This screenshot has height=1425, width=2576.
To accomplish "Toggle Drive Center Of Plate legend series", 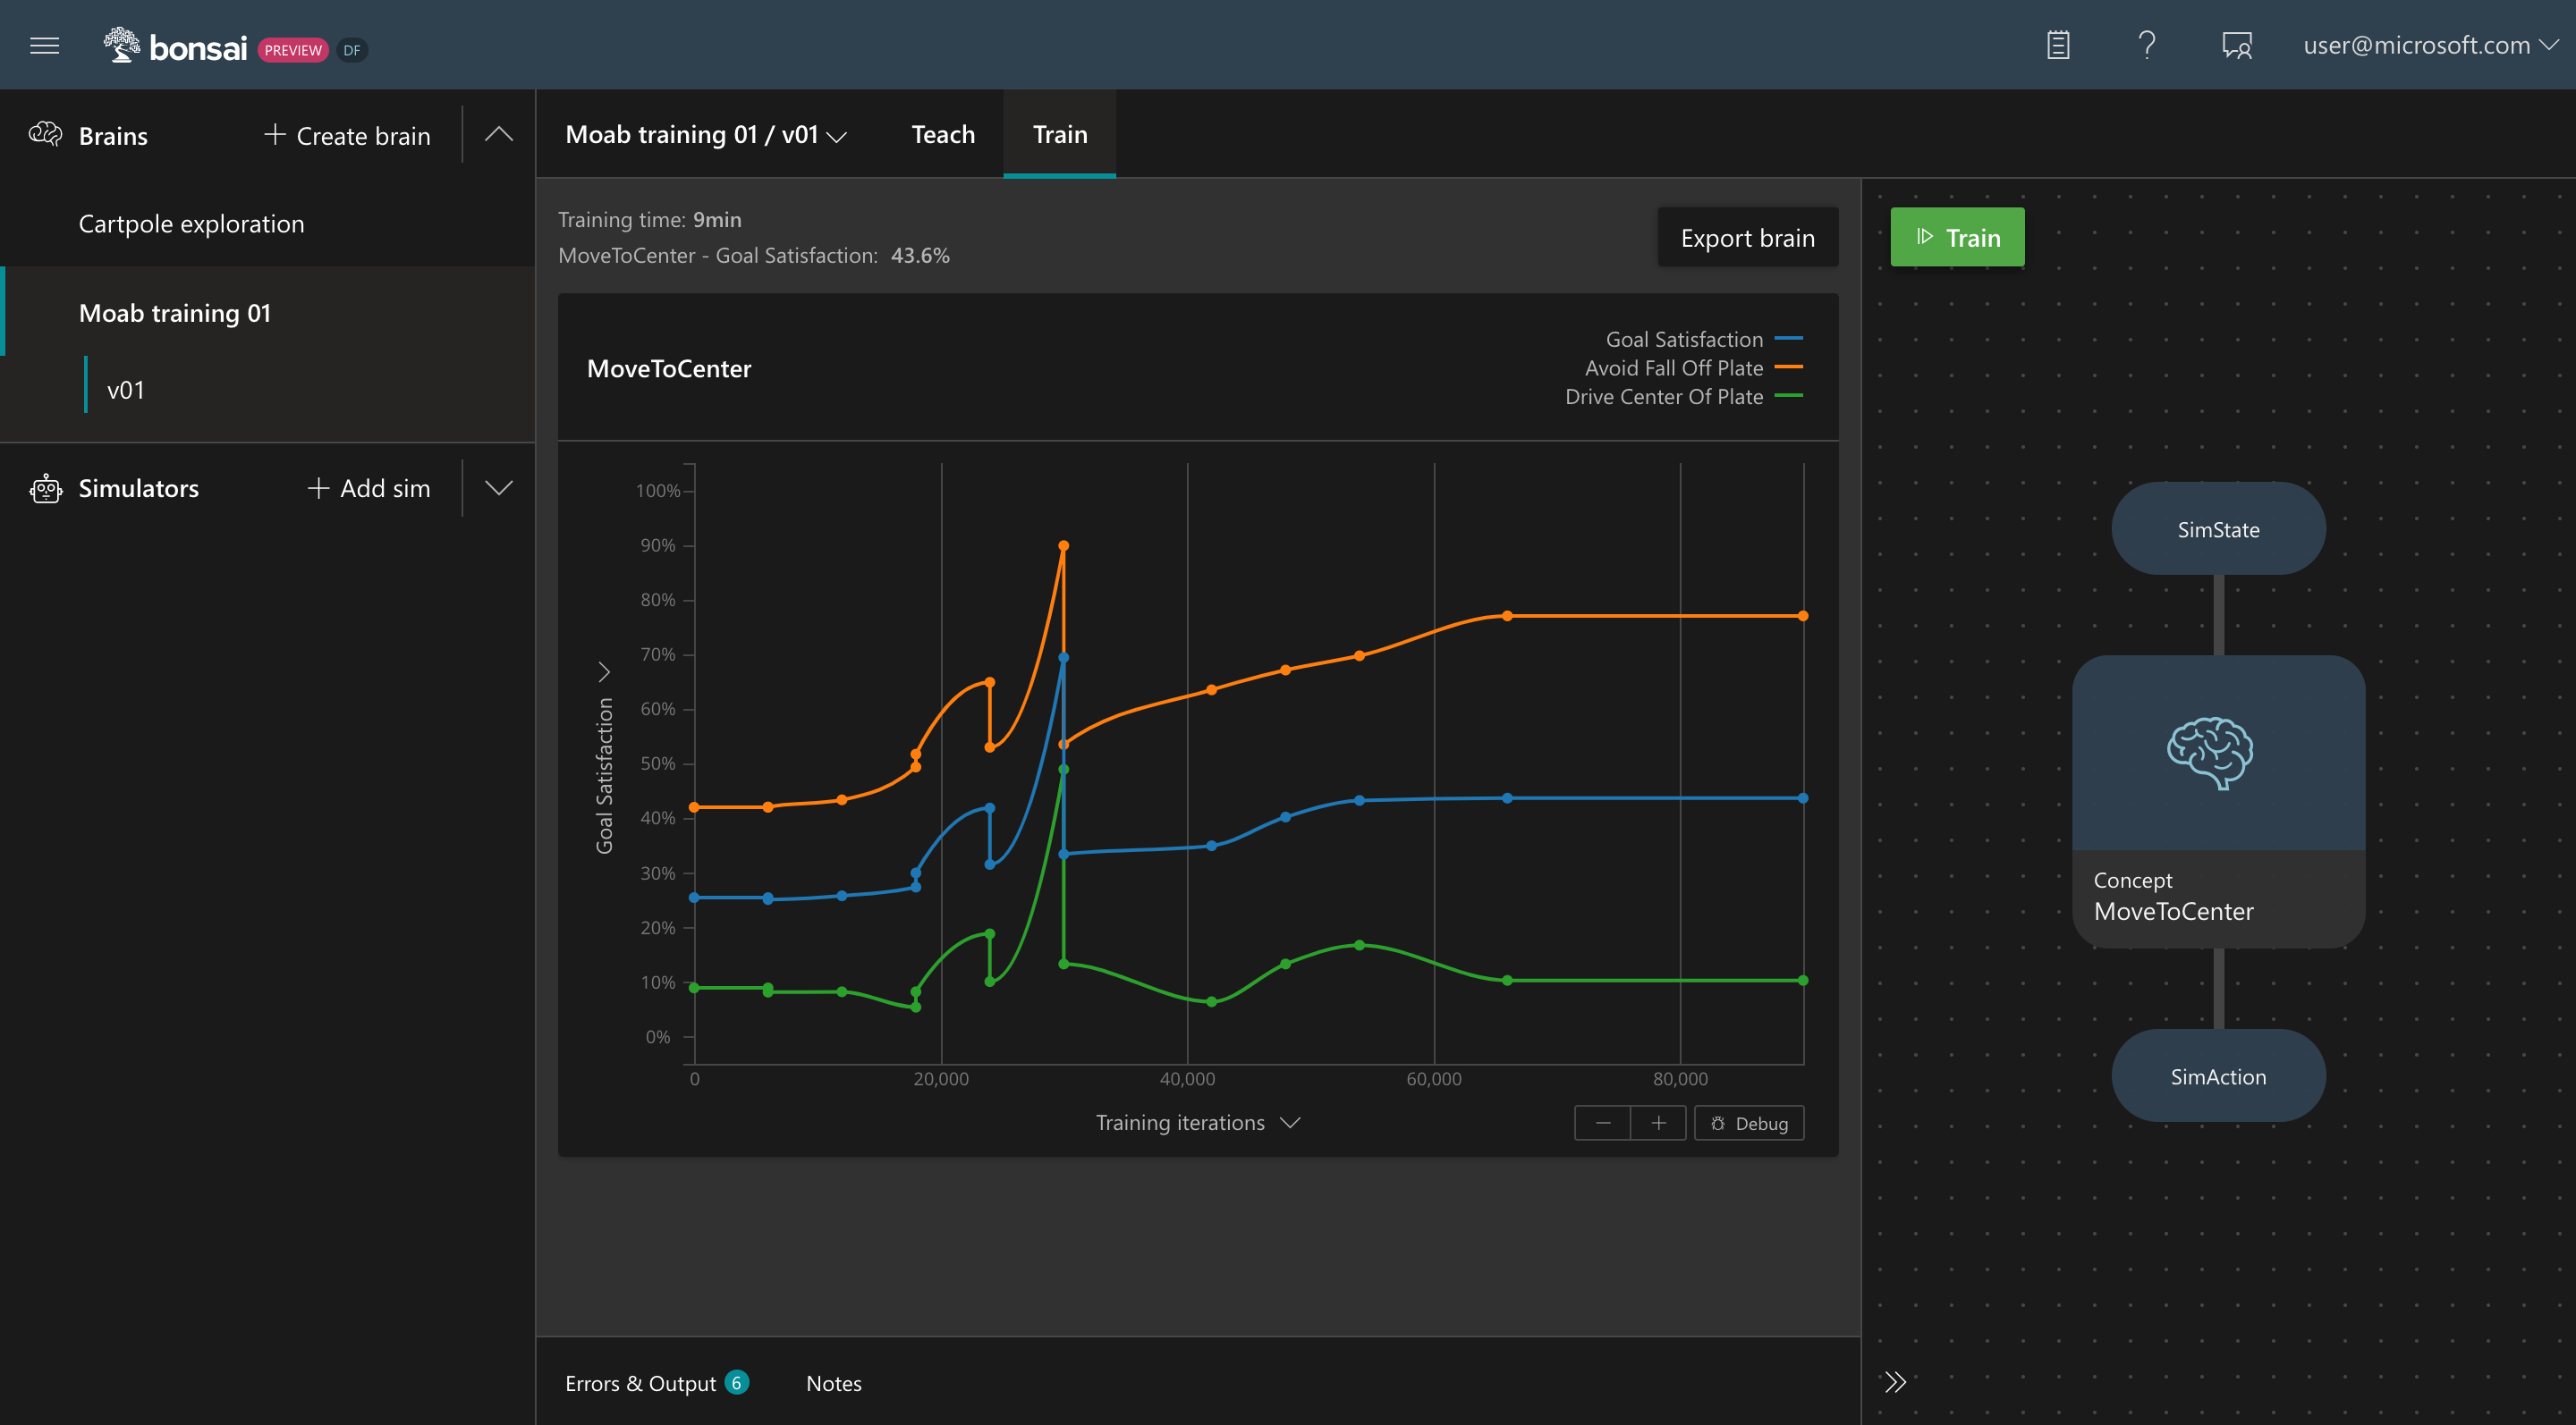I will click(x=1683, y=397).
